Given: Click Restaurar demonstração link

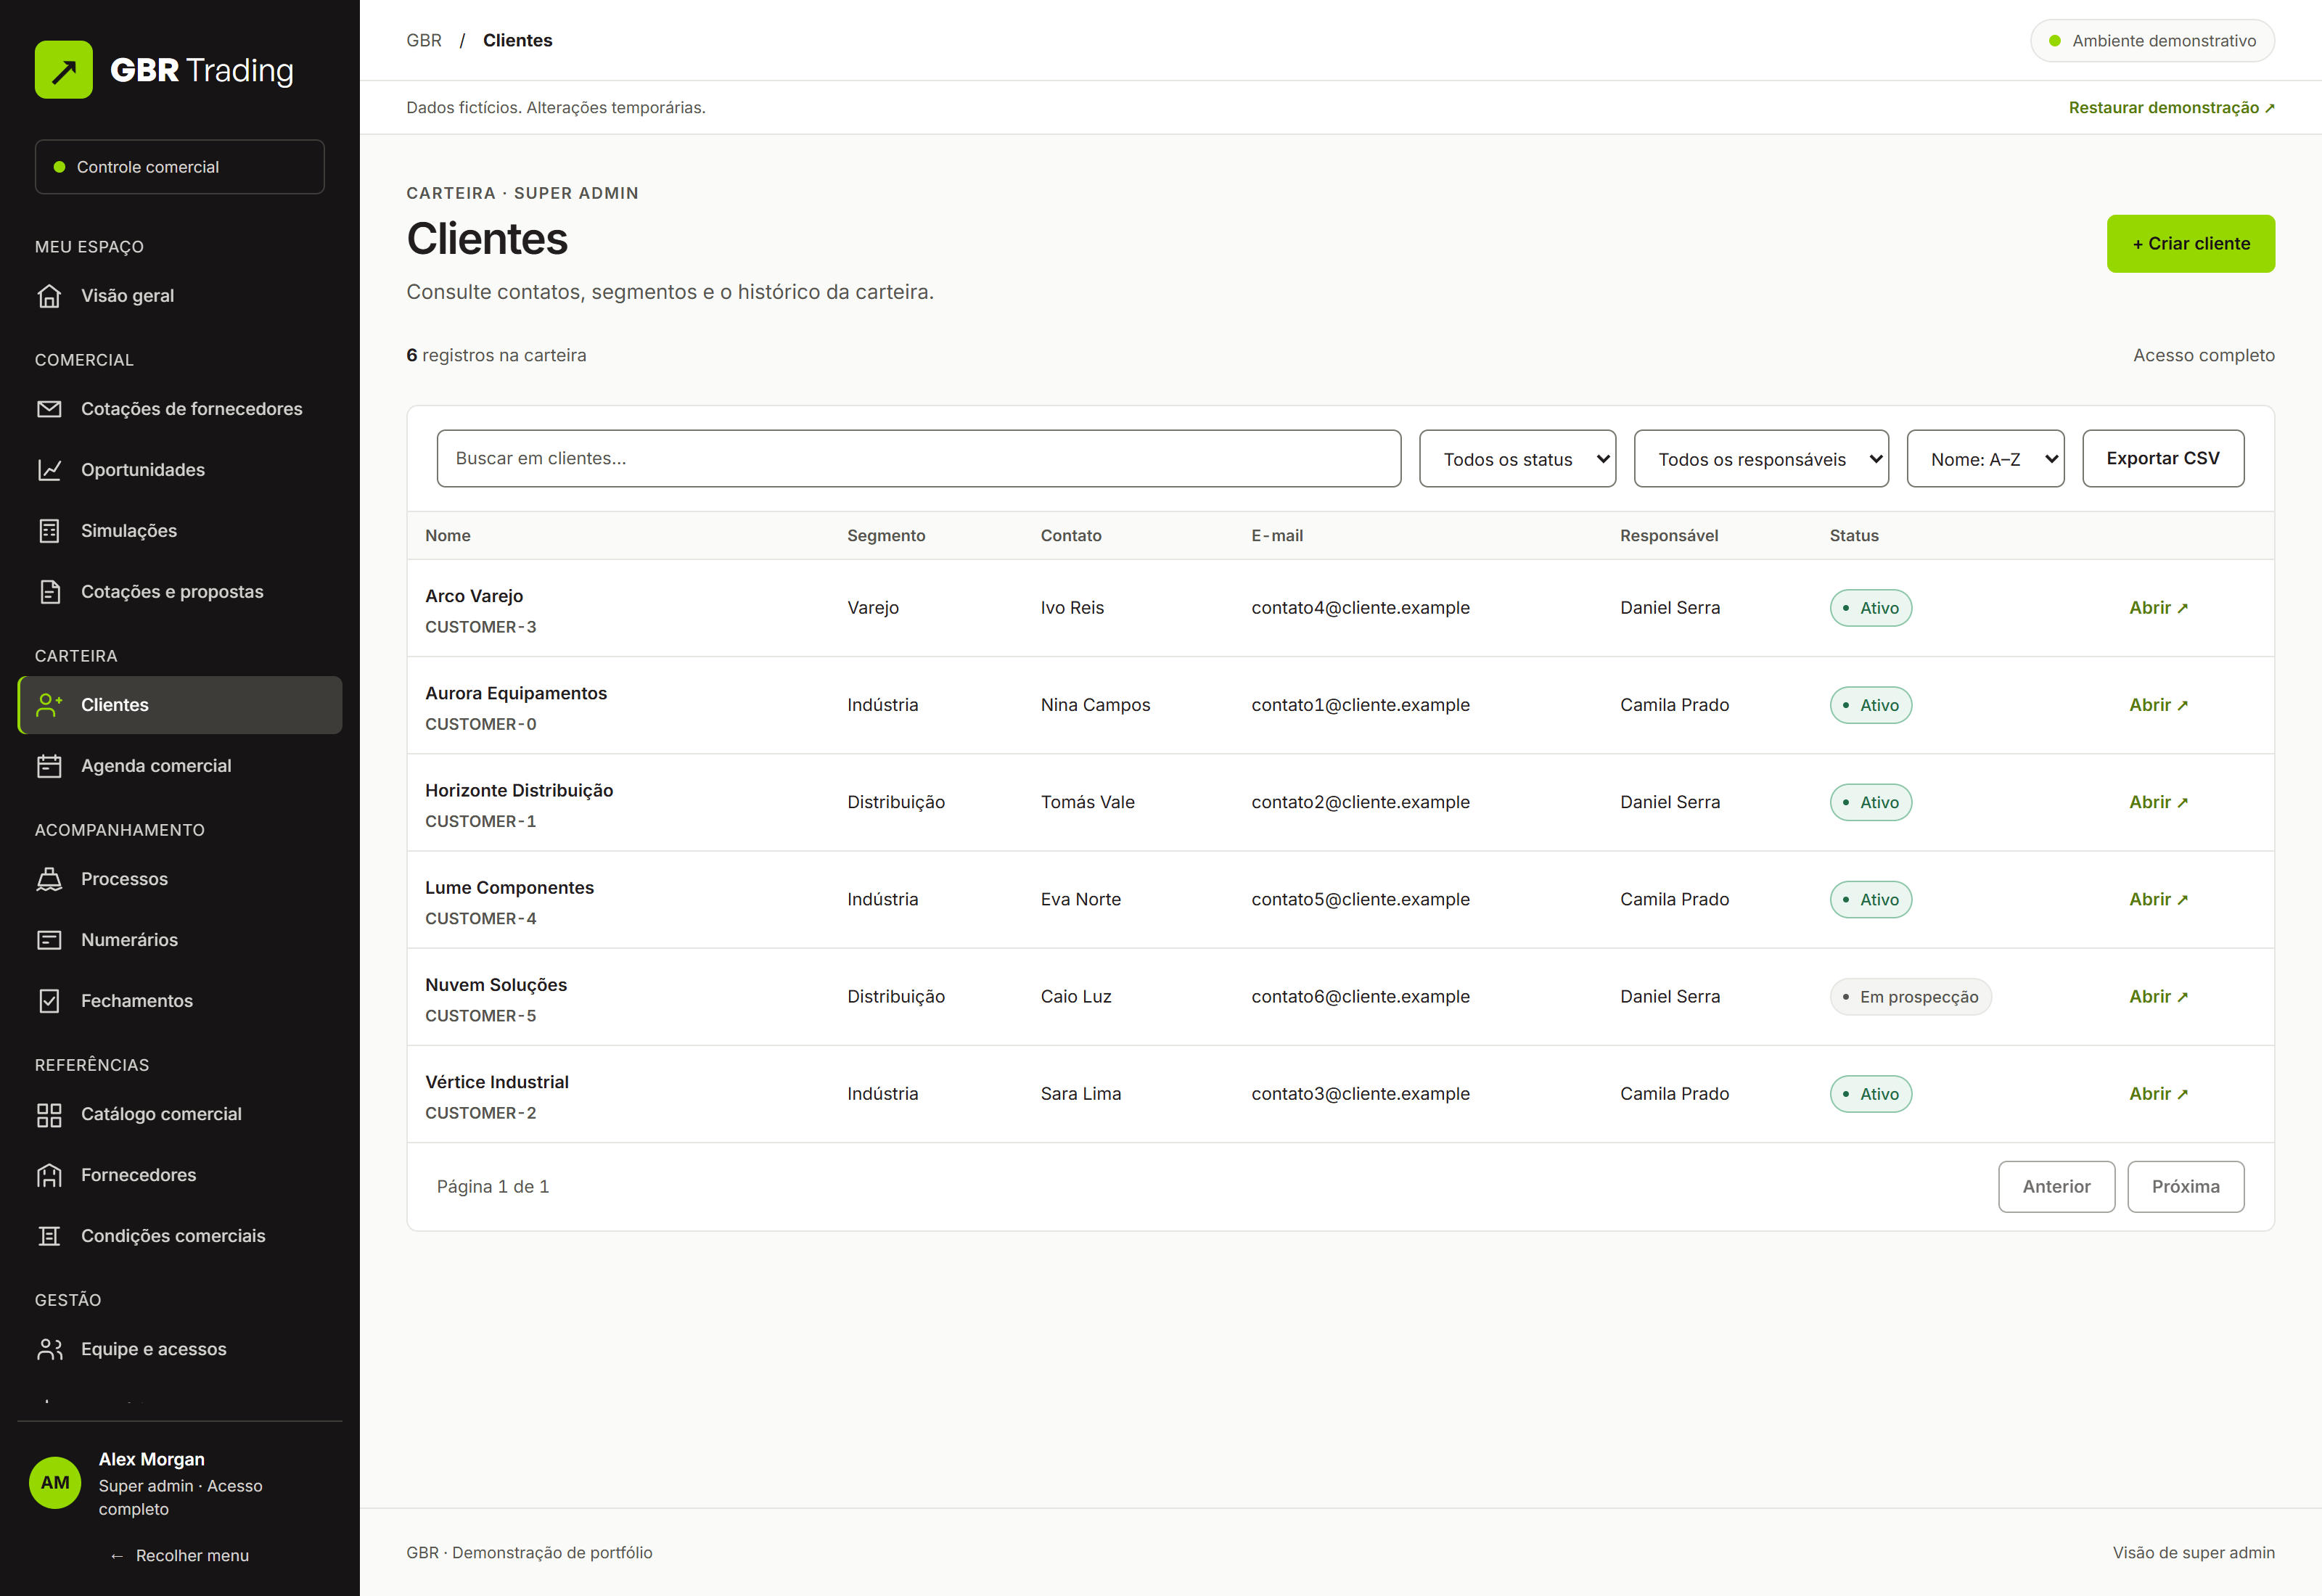Looking at the screenshot, I should (x=2171, y=108).
